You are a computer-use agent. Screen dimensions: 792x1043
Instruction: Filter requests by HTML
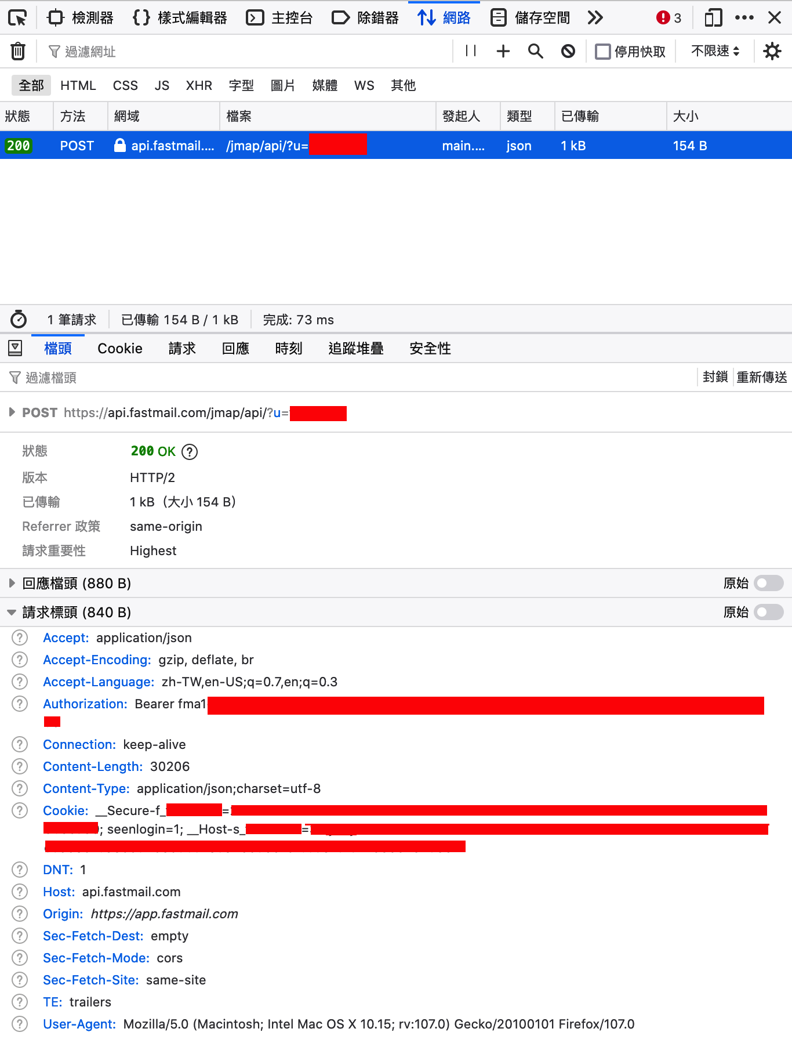pos(78,85)
